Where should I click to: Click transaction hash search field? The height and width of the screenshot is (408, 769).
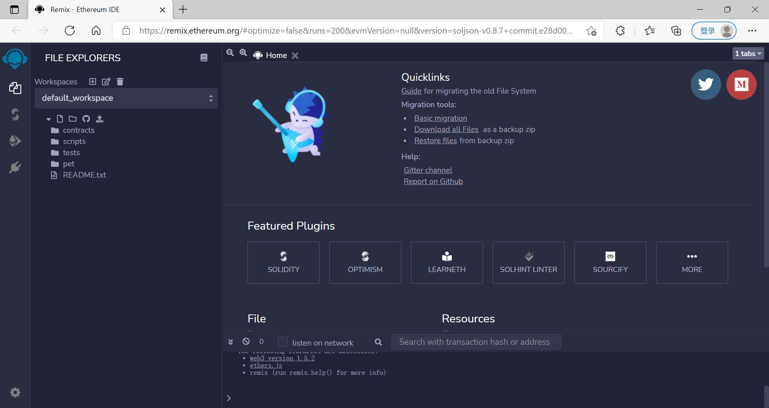point(476,342)
